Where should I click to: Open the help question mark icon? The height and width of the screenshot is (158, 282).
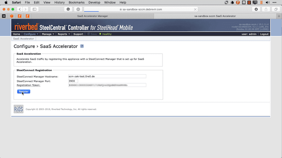pyautogui.click(x=82, y=46)
